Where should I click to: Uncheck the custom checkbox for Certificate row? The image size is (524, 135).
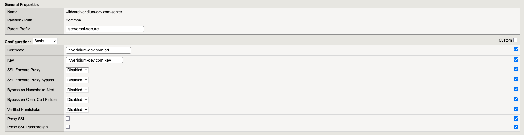[x=516, y=49]
